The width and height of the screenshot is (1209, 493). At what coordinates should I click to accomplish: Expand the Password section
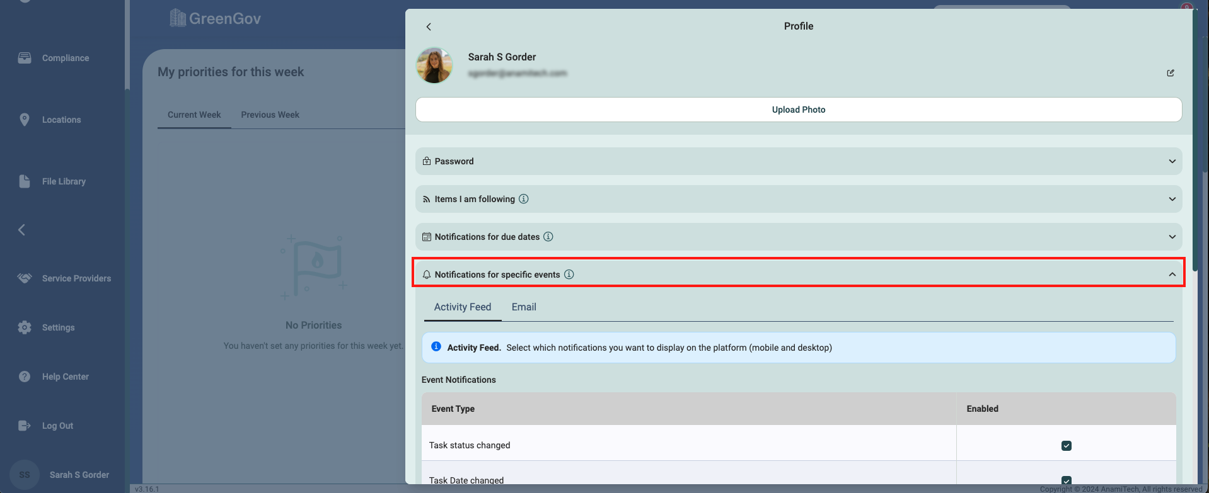(798, 161)
